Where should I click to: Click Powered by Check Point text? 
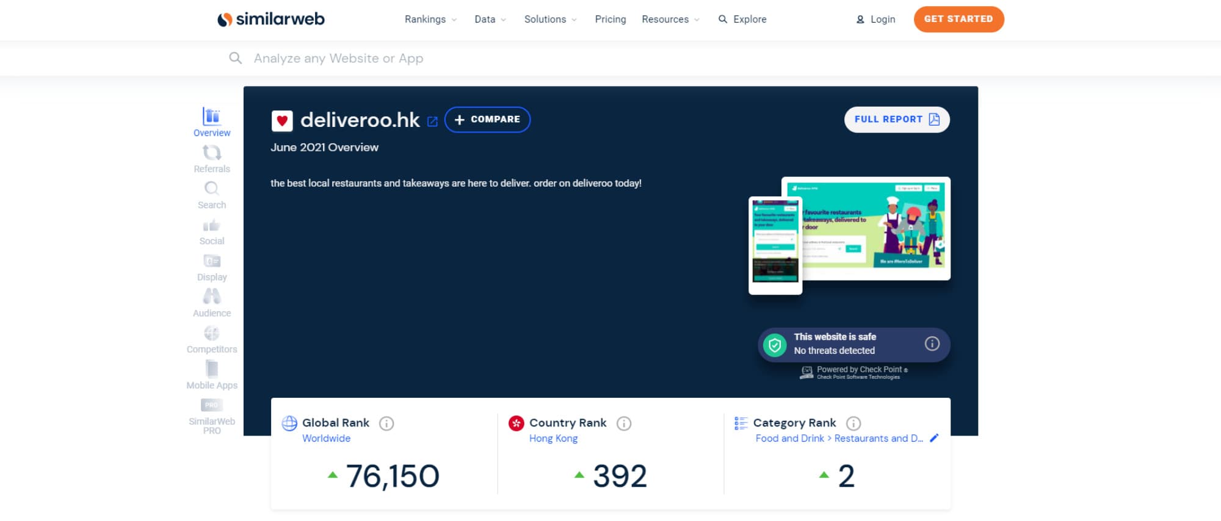862,369
